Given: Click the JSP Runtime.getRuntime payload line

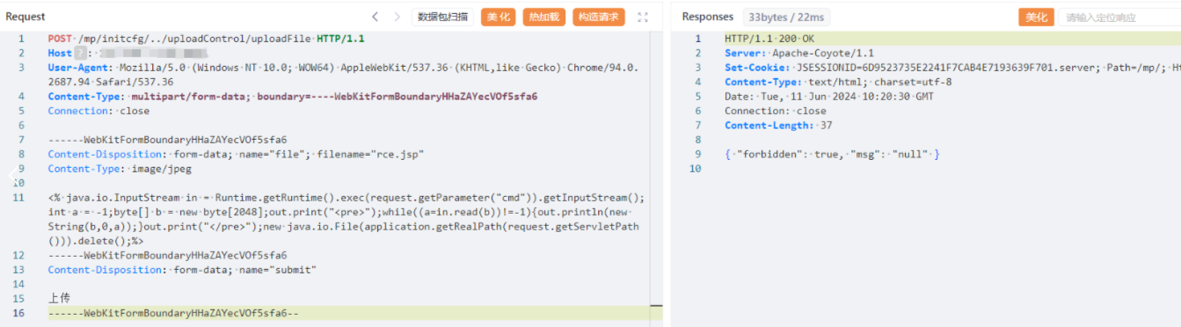Looking at the screenshot, I should [346, 219].
